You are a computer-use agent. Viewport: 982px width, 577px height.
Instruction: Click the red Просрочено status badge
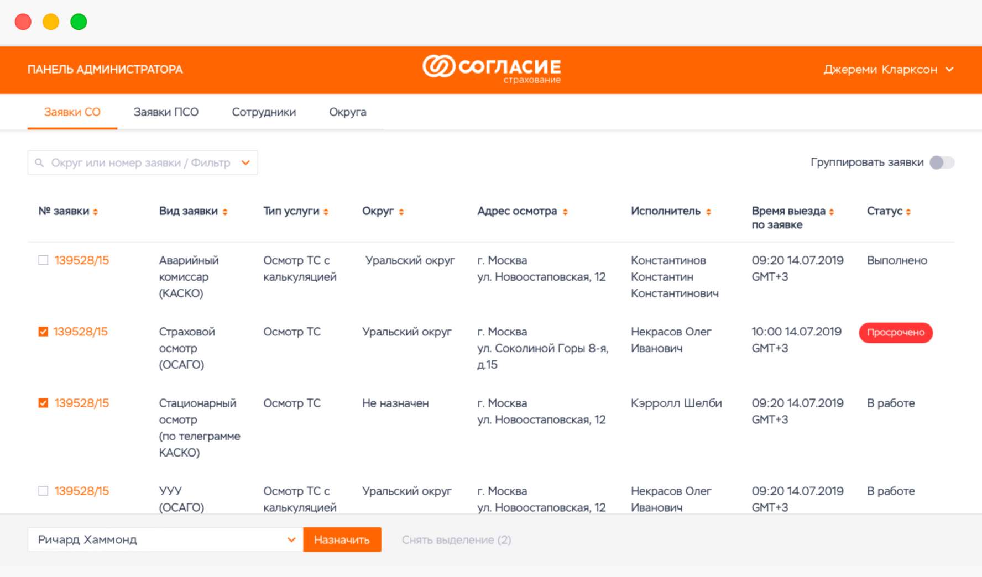click(x=896, y=332)
